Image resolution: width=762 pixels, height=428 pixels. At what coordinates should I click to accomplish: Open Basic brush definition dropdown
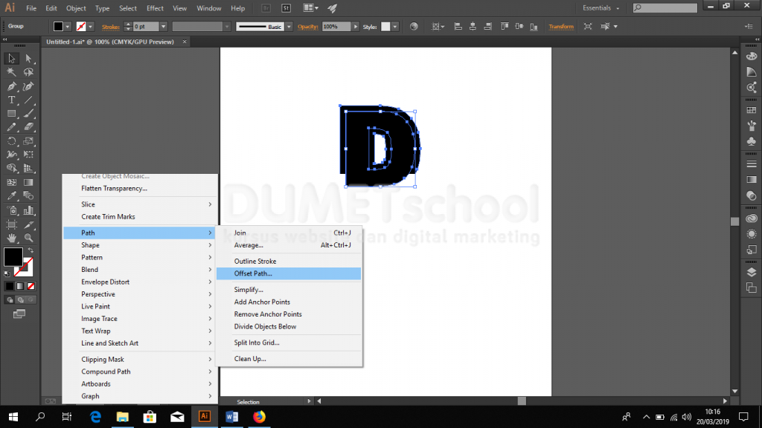[289, 27]
